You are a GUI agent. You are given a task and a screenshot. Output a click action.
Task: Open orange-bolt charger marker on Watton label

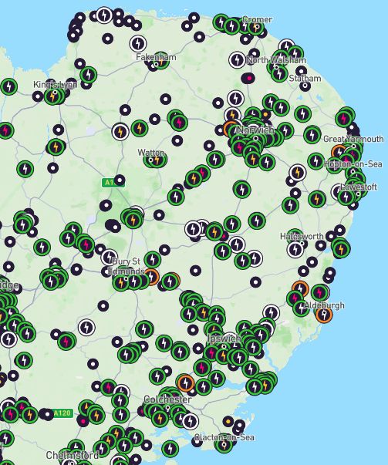coord(157,160)
